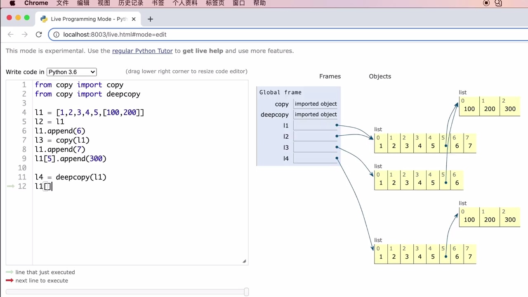Image resolution: width=528 pixels, height=297 pixels.
Task: Open the 视图 menu
Action: click(104, 3)
